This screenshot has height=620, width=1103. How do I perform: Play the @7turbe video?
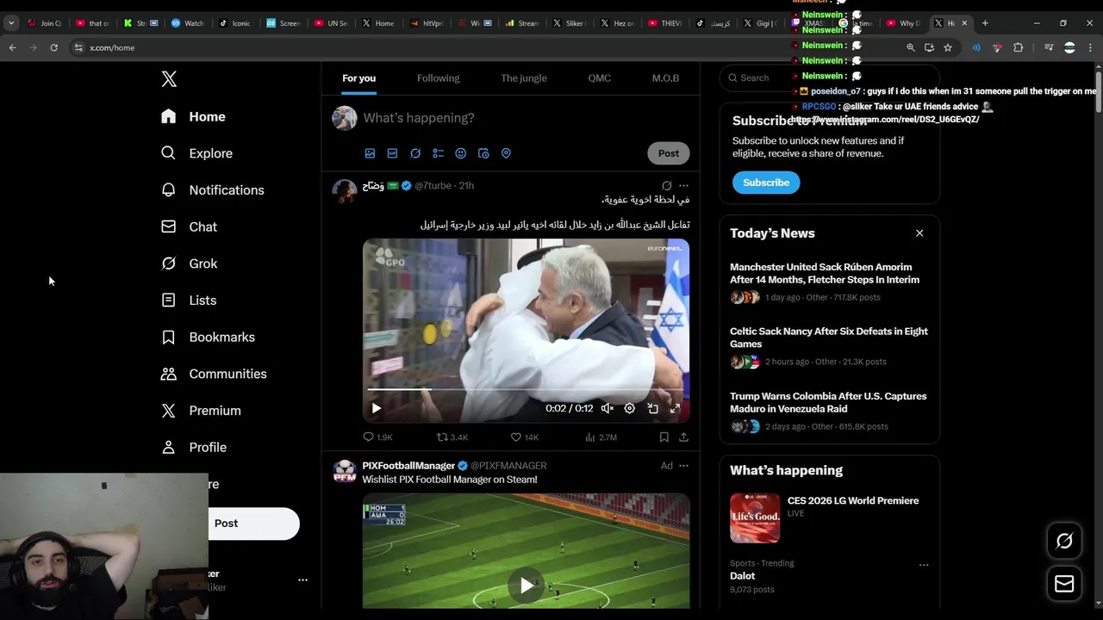(377, 408)
